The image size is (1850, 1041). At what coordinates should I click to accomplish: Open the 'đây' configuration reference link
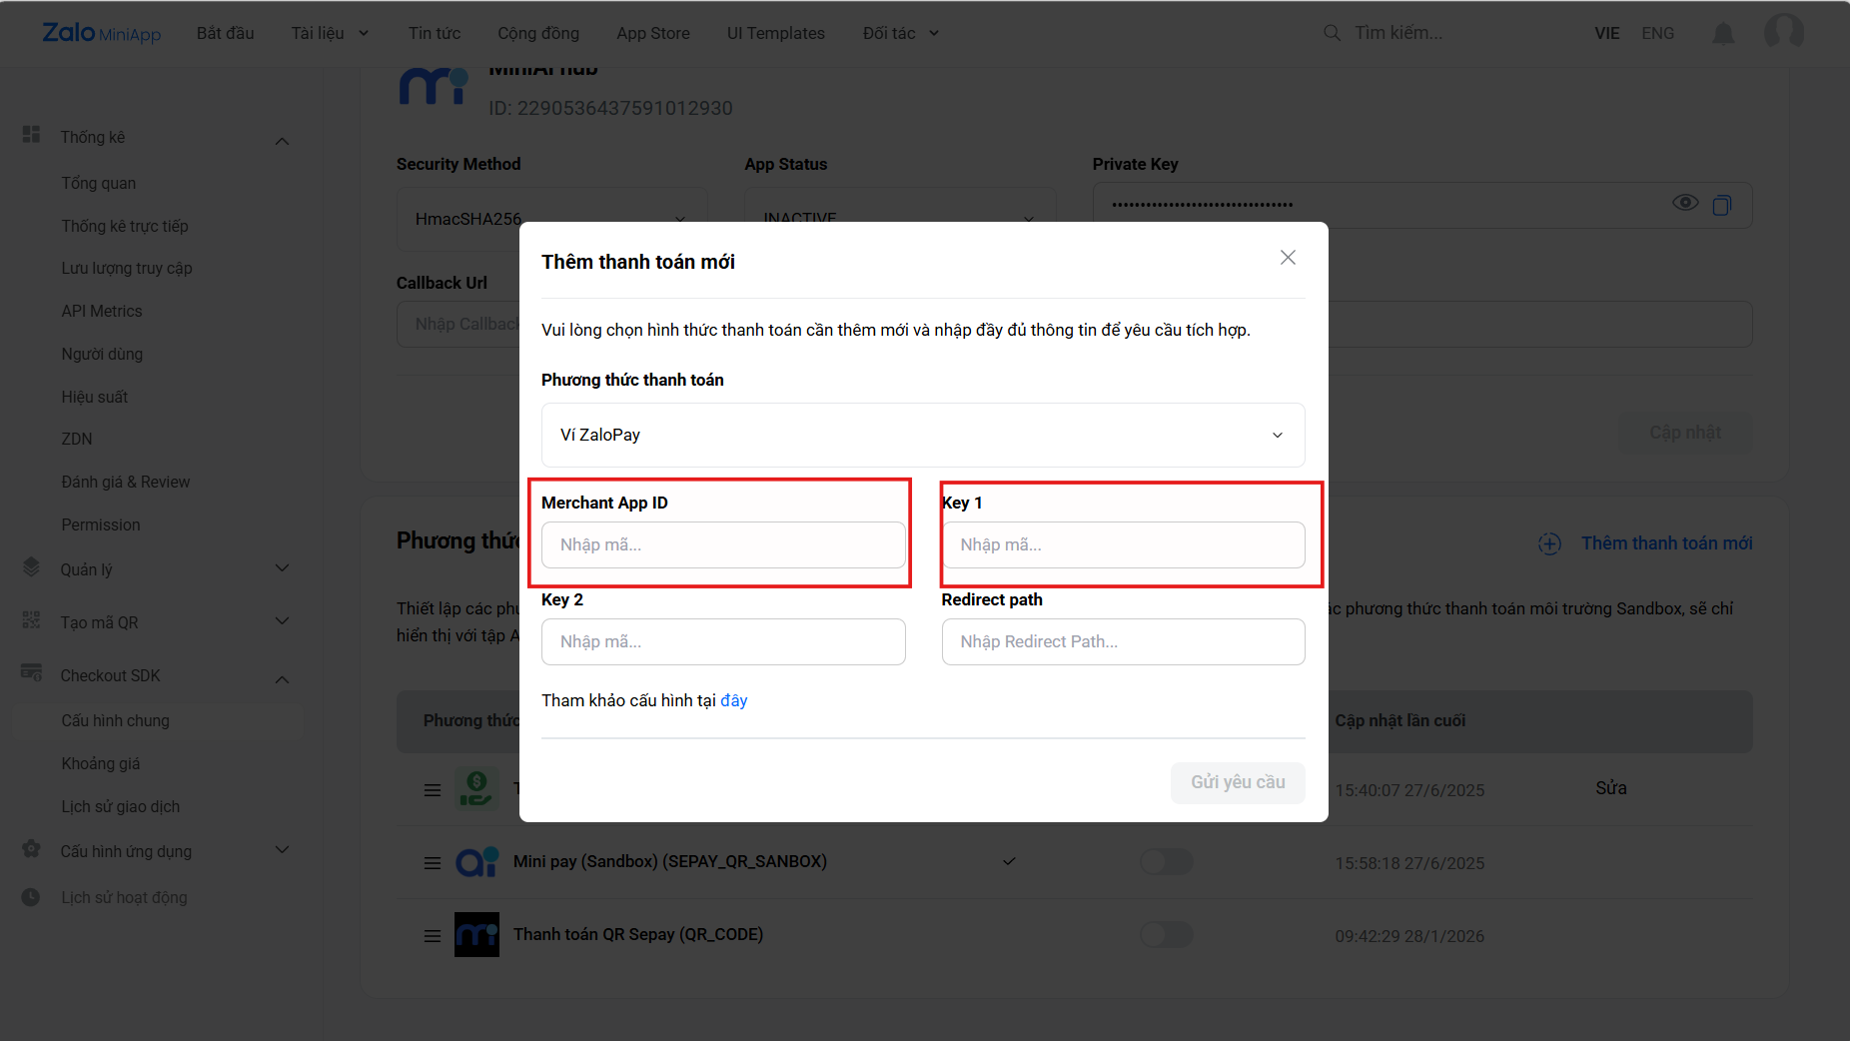[x=734, y=700]
